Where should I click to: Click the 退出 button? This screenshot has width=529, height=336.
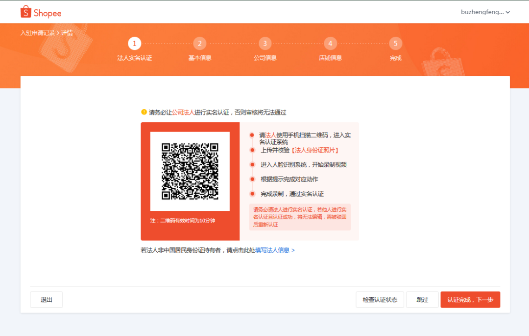(x=46, y=300)
